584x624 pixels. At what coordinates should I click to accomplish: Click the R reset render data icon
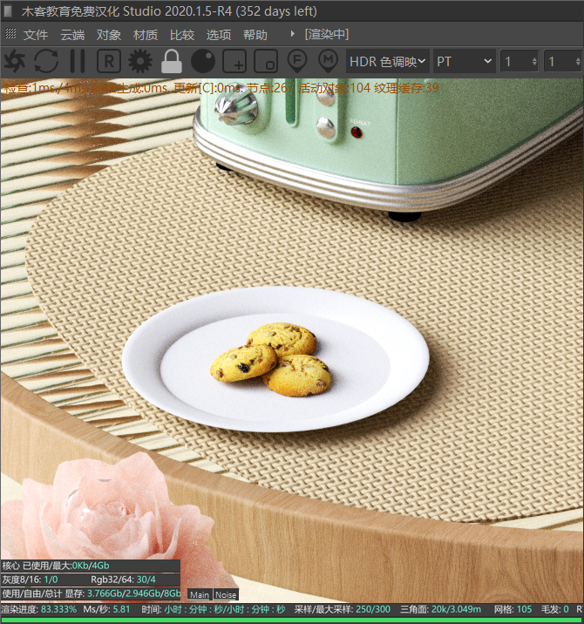click(x=109, y=61)
